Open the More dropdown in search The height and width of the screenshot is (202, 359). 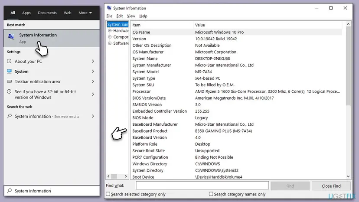(x=85, y=13)
